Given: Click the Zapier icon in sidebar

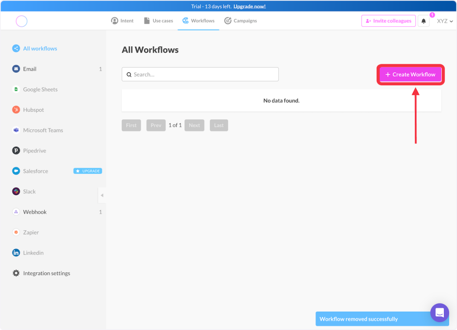Looking at the screenshot, I should pyautogui.click(x=16, y=232).
